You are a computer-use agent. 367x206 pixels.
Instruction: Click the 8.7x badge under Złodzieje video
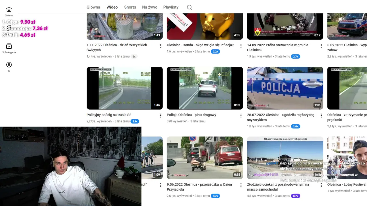click(296, 196)
